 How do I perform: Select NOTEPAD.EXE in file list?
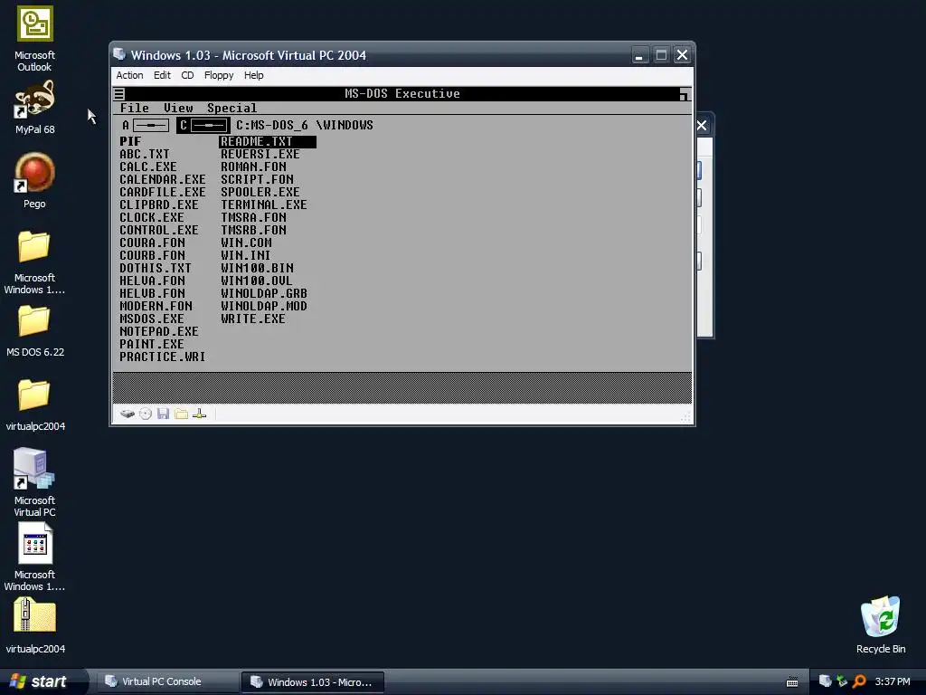(x=159, y=331)
